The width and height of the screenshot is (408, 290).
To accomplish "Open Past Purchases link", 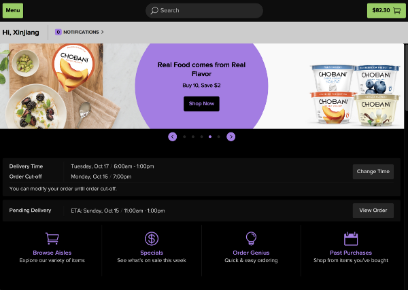I will click(x=351, y=253).
